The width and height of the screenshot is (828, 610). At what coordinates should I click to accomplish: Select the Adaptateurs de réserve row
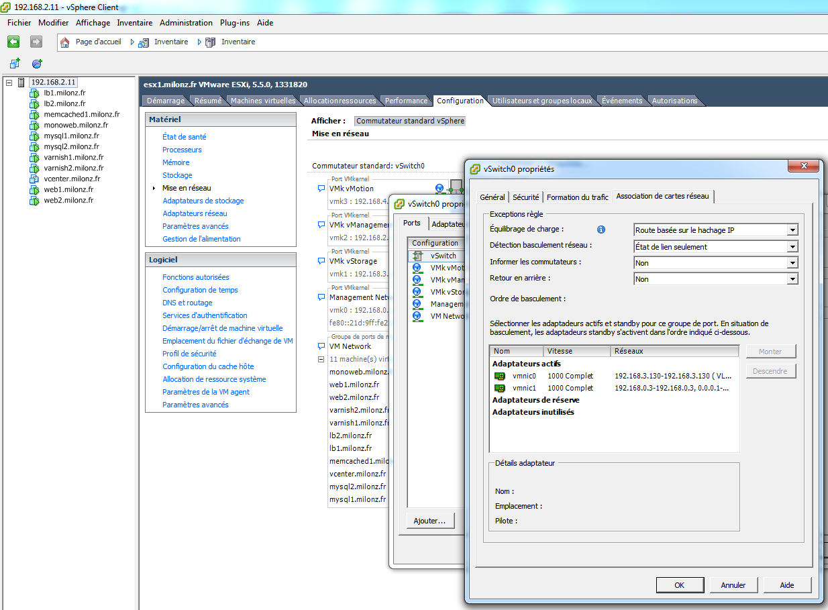536,400
